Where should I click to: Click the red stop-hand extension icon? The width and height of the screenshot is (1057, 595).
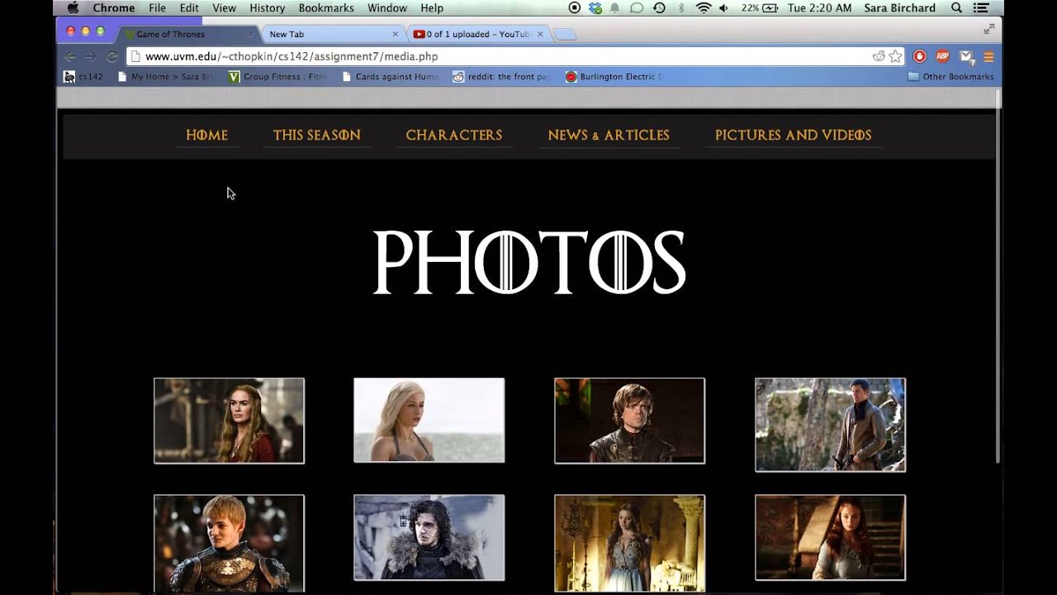point(919,56)
